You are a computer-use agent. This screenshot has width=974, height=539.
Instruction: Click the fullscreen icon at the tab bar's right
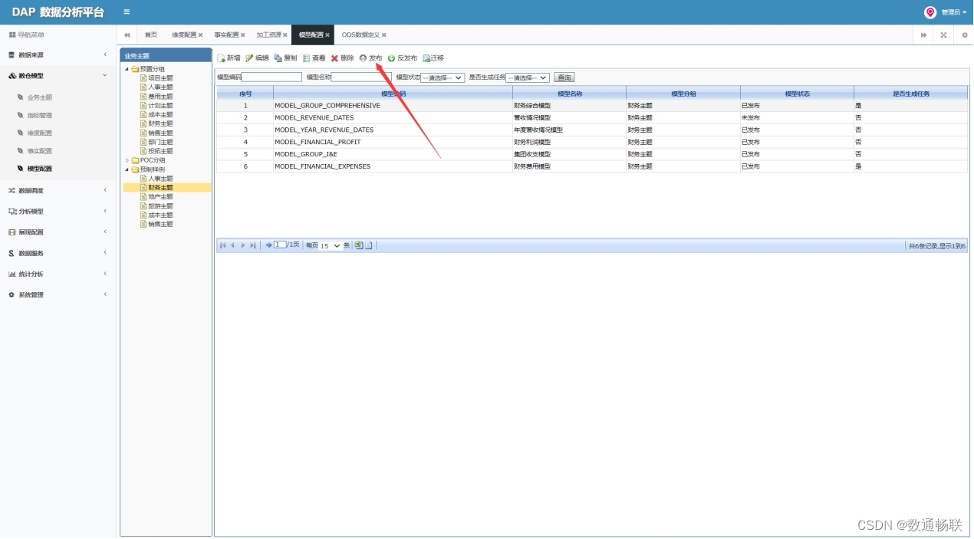[x=944, y=35]
